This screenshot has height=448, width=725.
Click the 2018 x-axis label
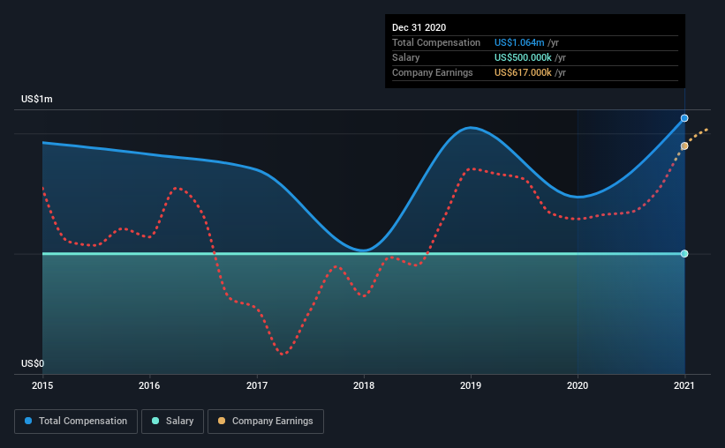pyautogui.click(x=364, y=385)
